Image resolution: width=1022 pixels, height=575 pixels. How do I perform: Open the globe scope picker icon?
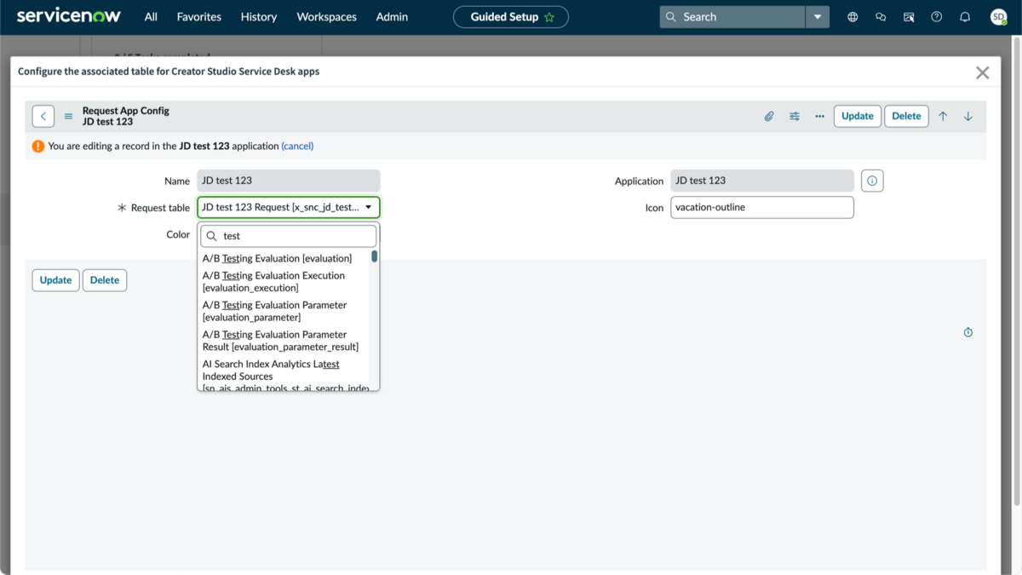(x=853, y=17)
